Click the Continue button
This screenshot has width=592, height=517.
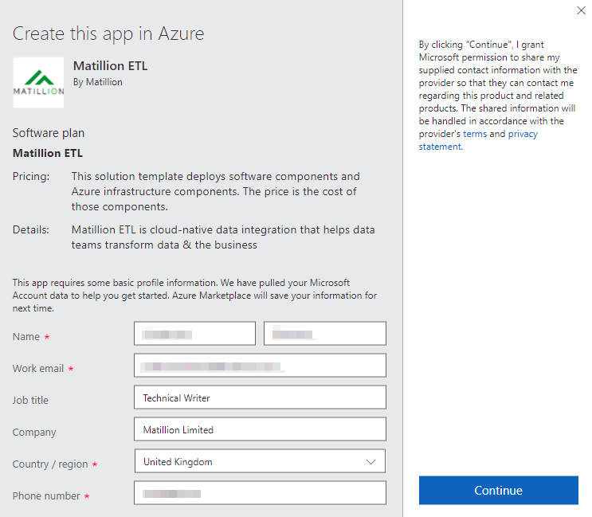(x=498, y=490)
